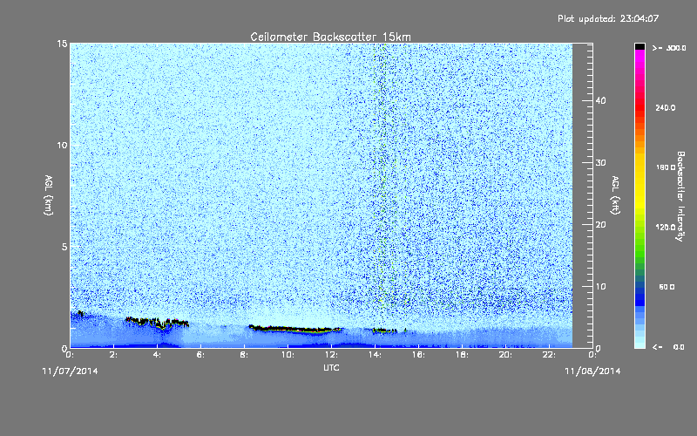The height and width of the screenshot is (436, 697).
Task: Click the left 'AGL (km)' axis label
Action: (x=49, y=195)
